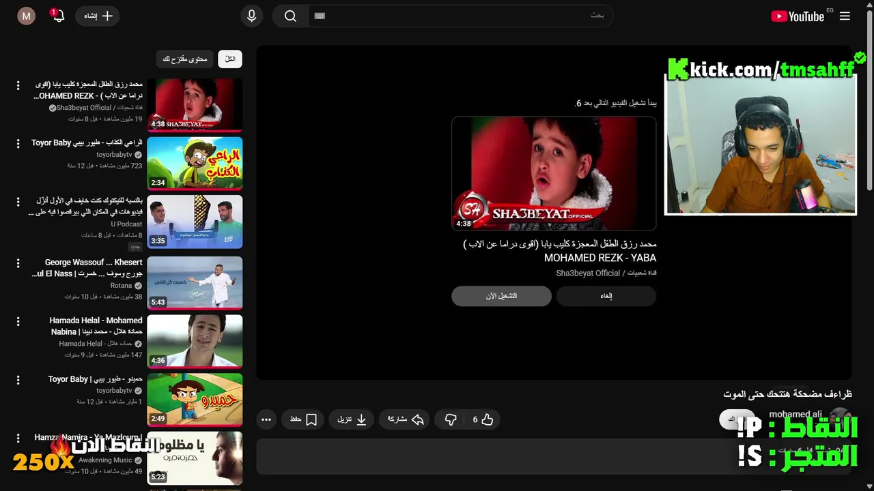The image size is (874, 491).
Task: Click the Awakening Music channel name
Action: click(104, 460)
